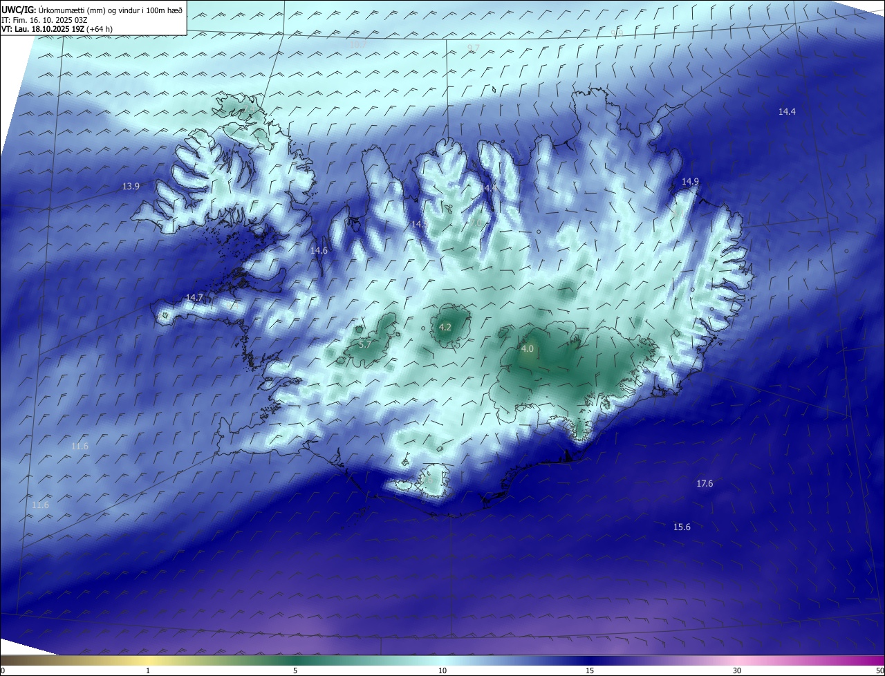Click the legend tick label 10
Image resolution: width=885 pixels, height=676 pixels.
(x=442, y=671)
